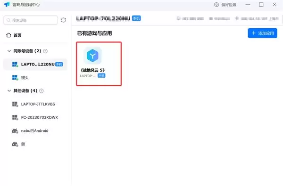Image resolution: width=283 pixels, height=186 pixels.
Task: Select device LAPTOP-JTTLKVBS
Action: tap(35, 104)
